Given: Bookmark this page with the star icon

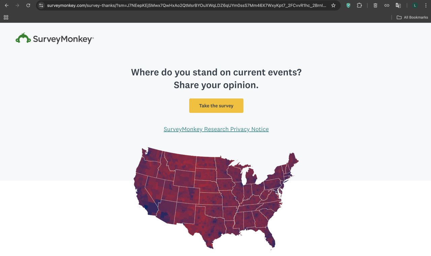Looking at the screenshot, I should pos(333,5).
